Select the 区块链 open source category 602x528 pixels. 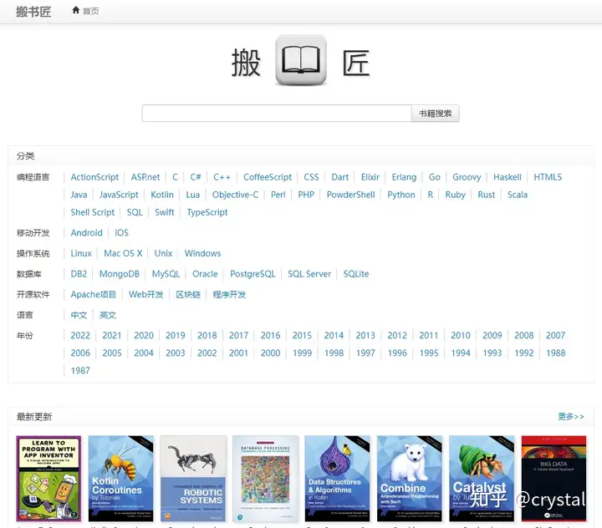188,295
